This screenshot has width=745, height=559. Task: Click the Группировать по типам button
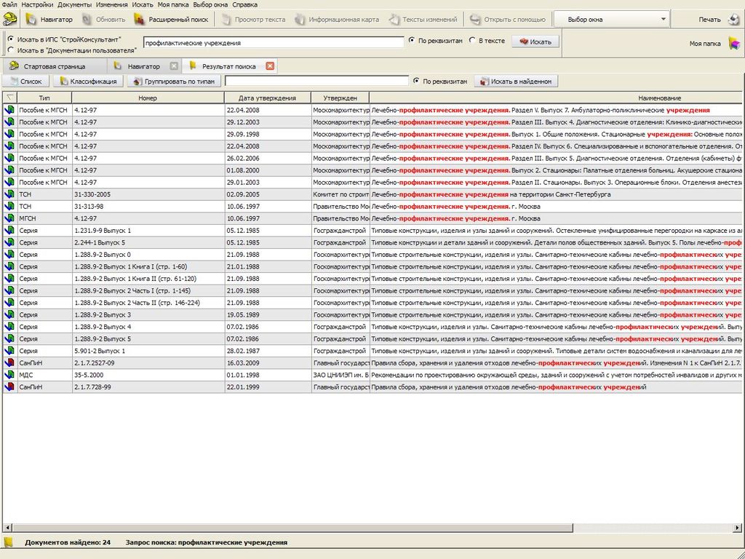coord(174,82)
